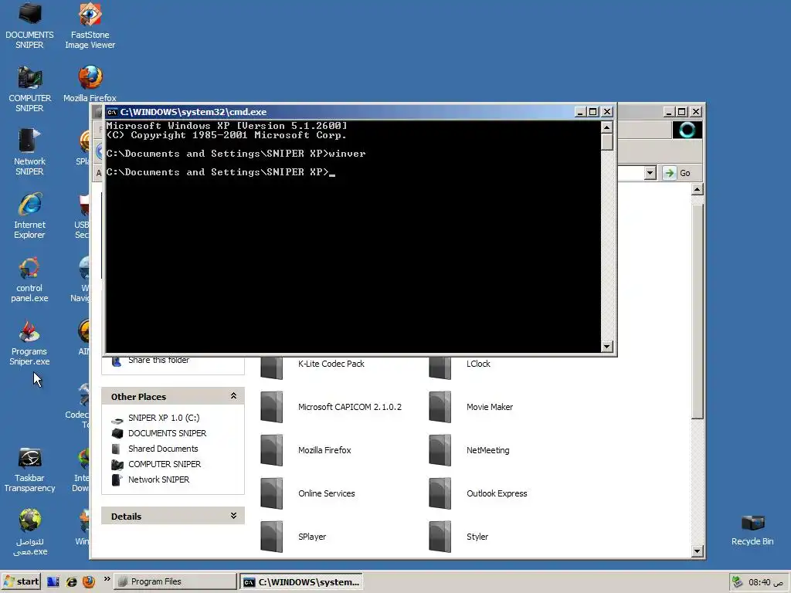This screenshot has height=593, width=791.
Task: Open COMPUTER SNIPER desktop icon
Action: pyautogui.click(x=29, y=89)
